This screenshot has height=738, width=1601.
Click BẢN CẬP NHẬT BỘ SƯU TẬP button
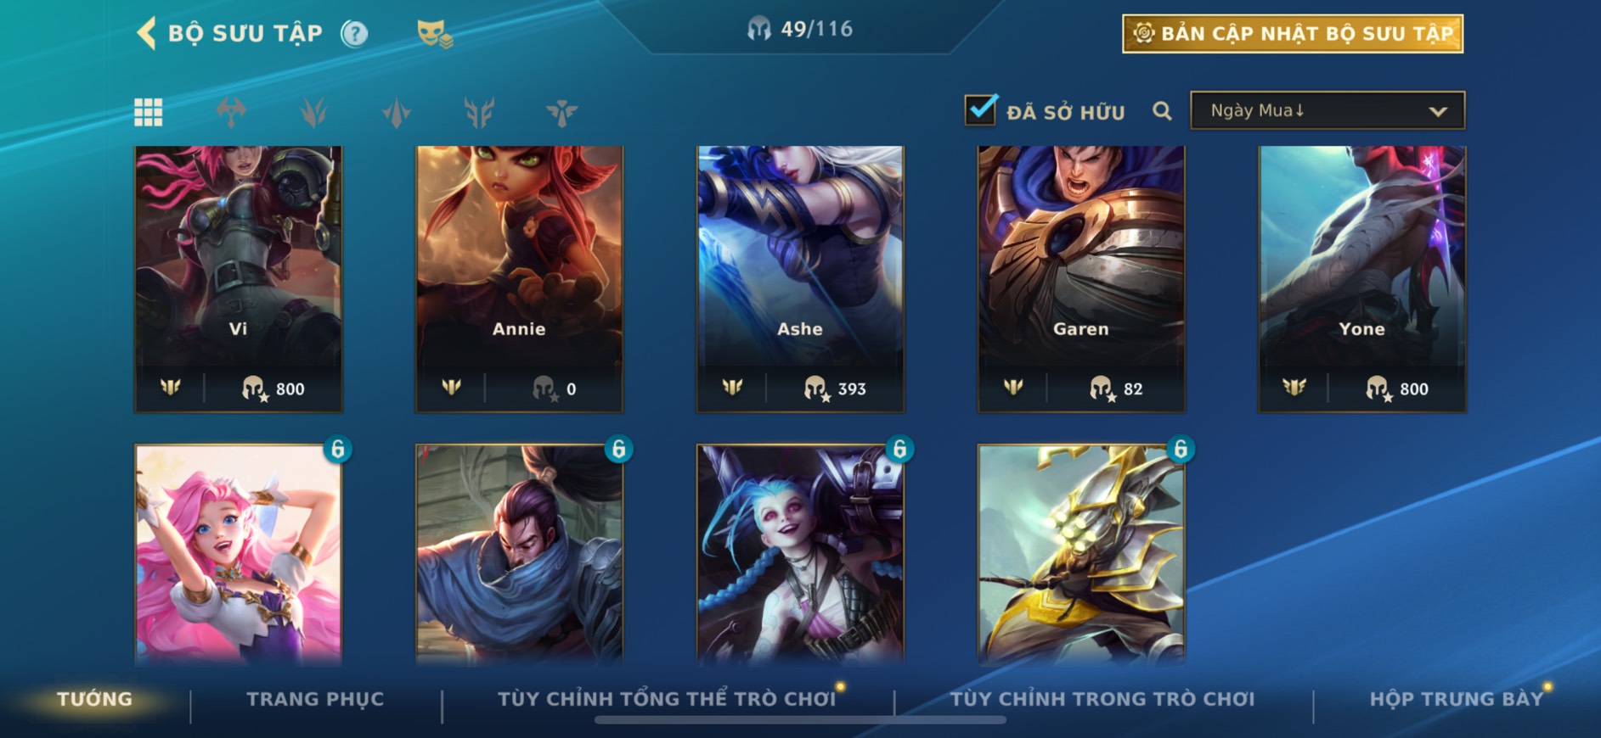click(x=1293, y=34)
